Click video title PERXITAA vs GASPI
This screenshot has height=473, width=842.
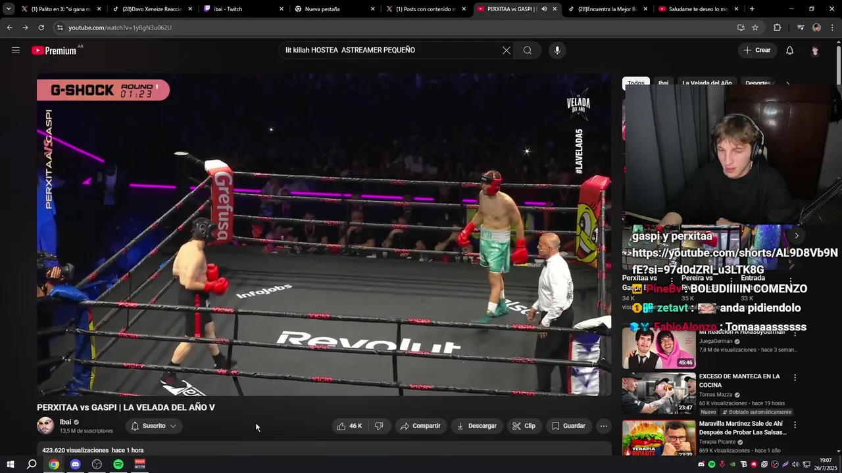(126, 407)
